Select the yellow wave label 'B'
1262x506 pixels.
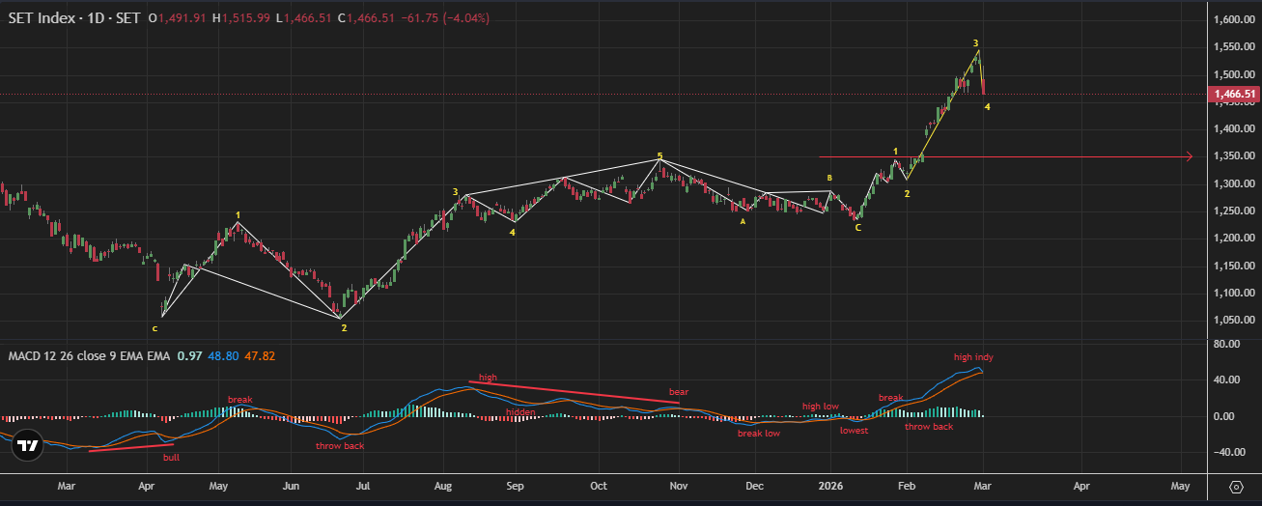(829, 179)
